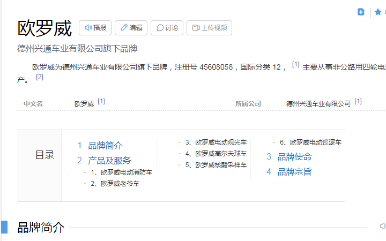
Task: Click the 品牌简介 section heading
Action: tap(41, 227)
